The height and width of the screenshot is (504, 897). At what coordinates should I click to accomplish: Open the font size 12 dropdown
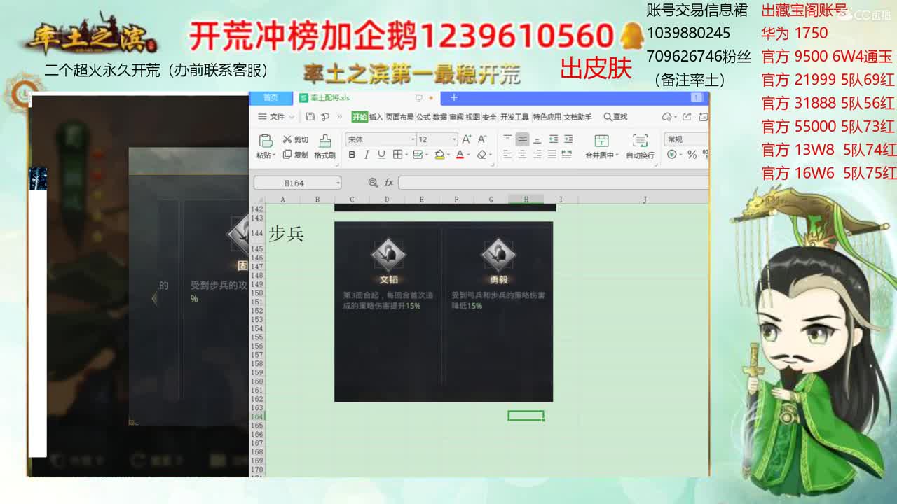click(454, 139)
